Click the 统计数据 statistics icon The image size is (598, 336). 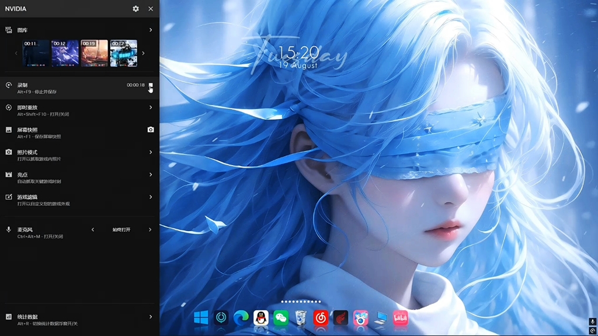(8, 317)
